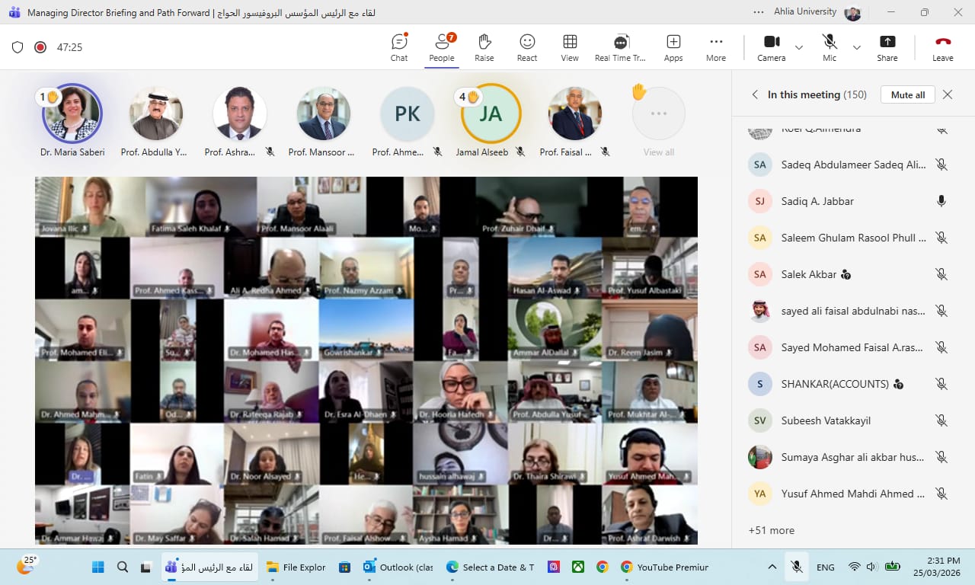Open the React emoji menu
Screen dimensions: 975x585
[x=527, y=47]
